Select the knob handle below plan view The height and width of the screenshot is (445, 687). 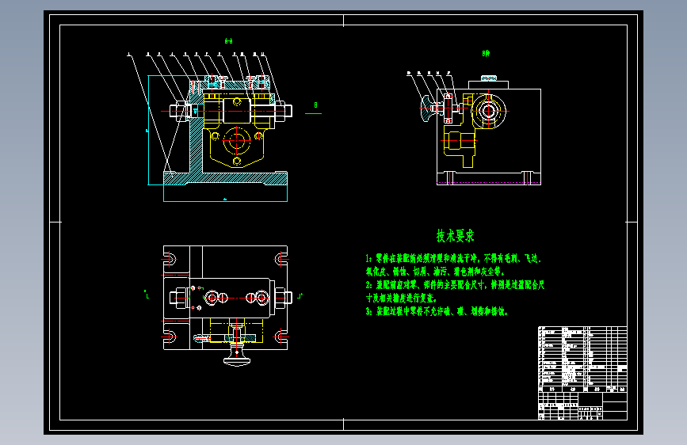point(237,357)
